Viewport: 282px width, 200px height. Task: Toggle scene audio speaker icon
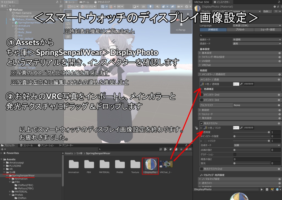pyautogui.click(x=157, y=7)
